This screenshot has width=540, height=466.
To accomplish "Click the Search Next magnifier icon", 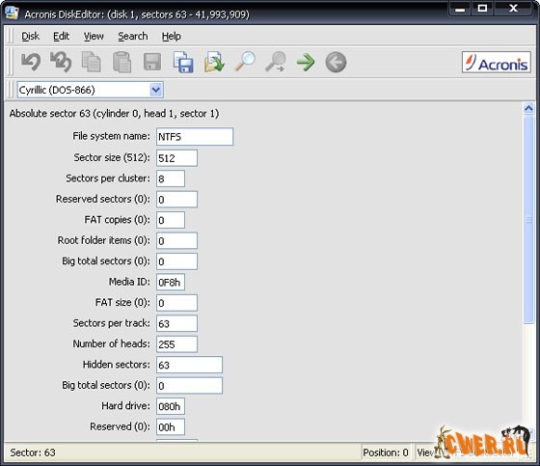I will tap(275, 62).
